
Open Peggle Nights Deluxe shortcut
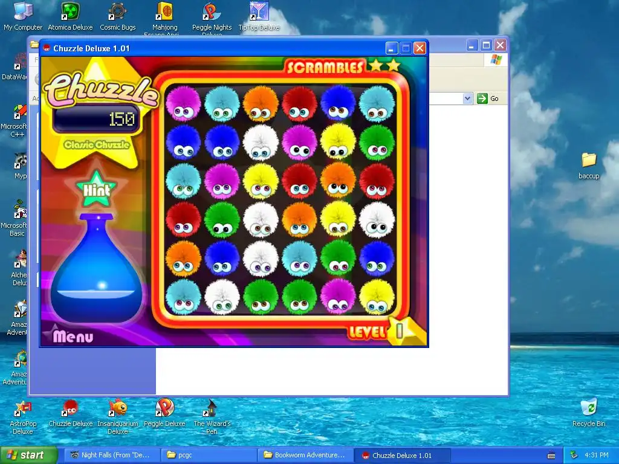point(212,19)
